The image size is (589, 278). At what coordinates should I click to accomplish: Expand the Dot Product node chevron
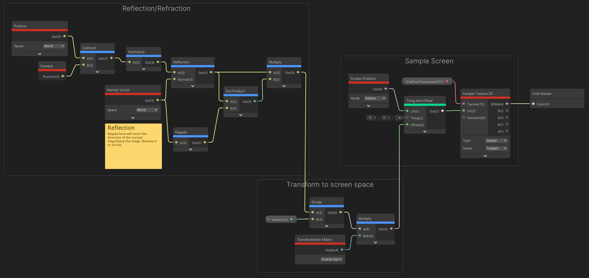tap(241, 115)
